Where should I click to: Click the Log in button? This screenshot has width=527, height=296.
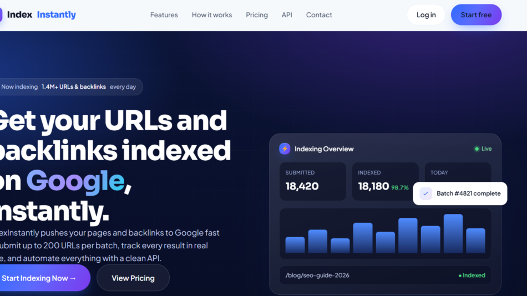pyautogui.click(x=426, y=15)
